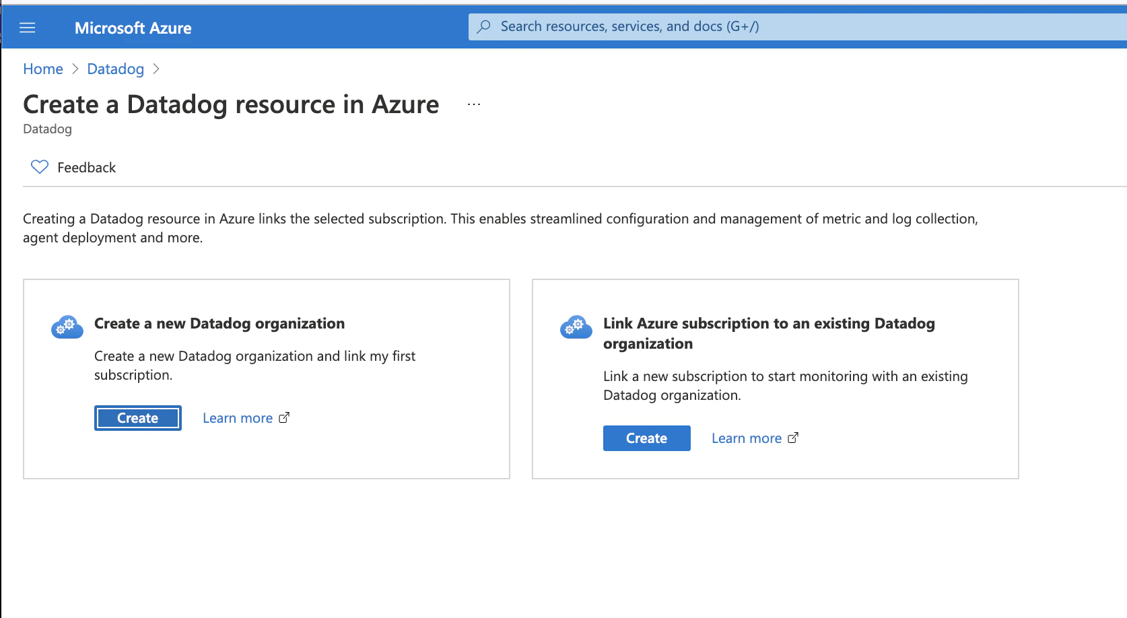Click the cloud icon for new organization
Image resolution: width=1127 pixels, height=618 pixels.
pyautogui.click(x=67, y=327)
